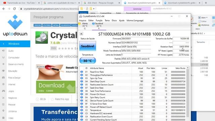Click the Tamanho column header in Explorer
Viewport: 215px width, 121px height.
pos(201,42)
